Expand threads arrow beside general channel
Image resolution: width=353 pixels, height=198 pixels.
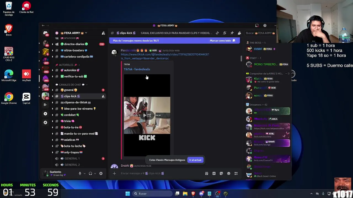(x=52, y=90)
